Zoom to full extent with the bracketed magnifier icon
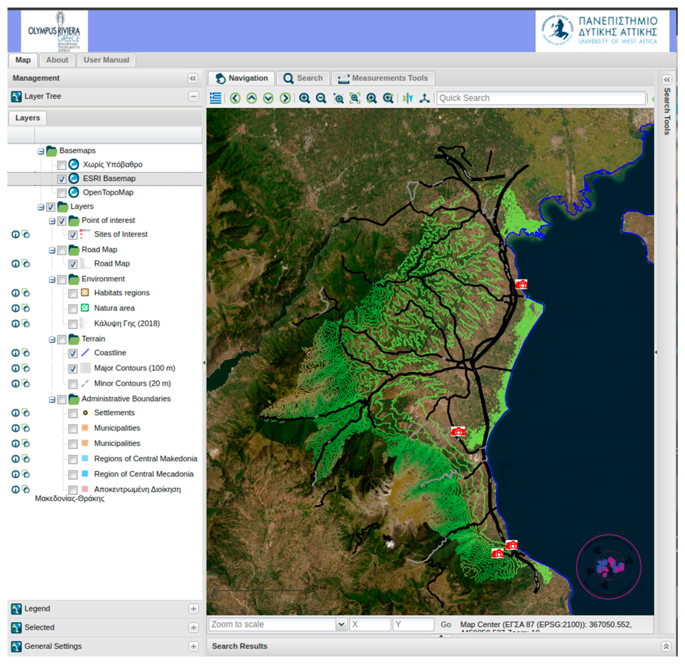This screenshot has width=685, height=665. 355,98
